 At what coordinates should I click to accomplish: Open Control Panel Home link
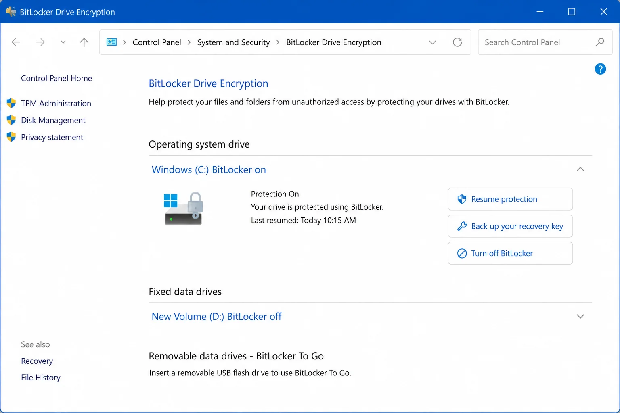click(x=57, y=78)
